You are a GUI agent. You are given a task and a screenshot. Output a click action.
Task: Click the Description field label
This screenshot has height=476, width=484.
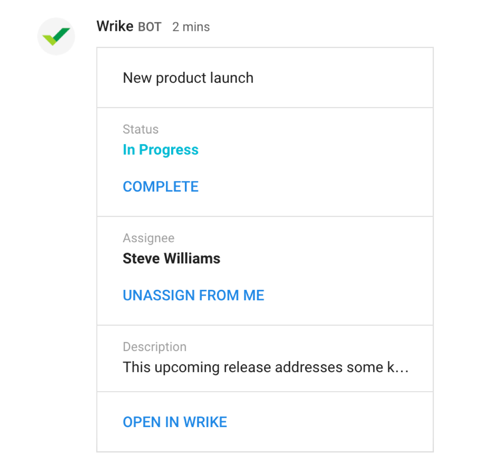pyautogui.click(x=154, y=347)
